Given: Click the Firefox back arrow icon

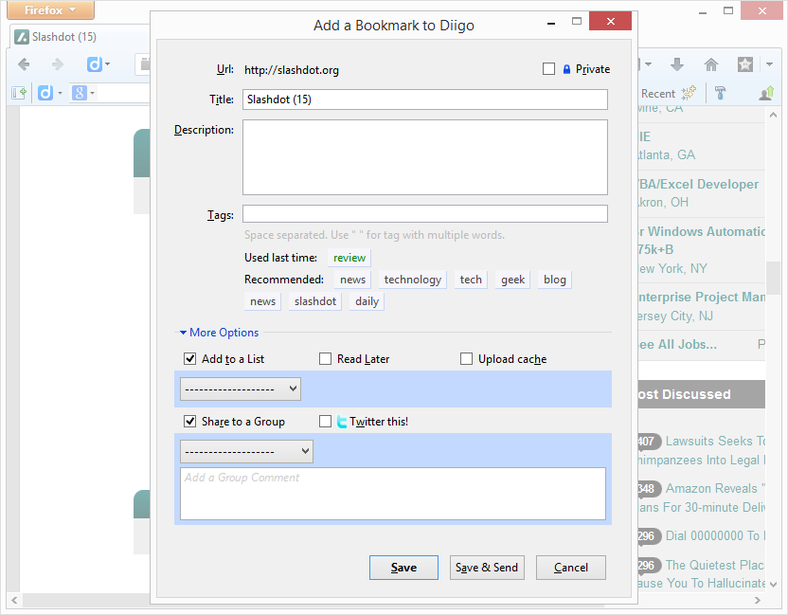Looking at the screenshot, I should (24, 63).
